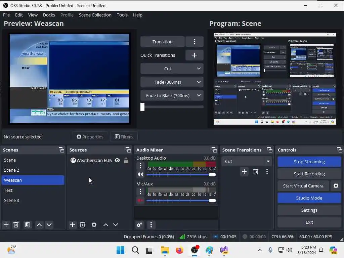Select 'Scene 2' in Scenes list
Screen dimensions: 344x258
coord(33,170)
